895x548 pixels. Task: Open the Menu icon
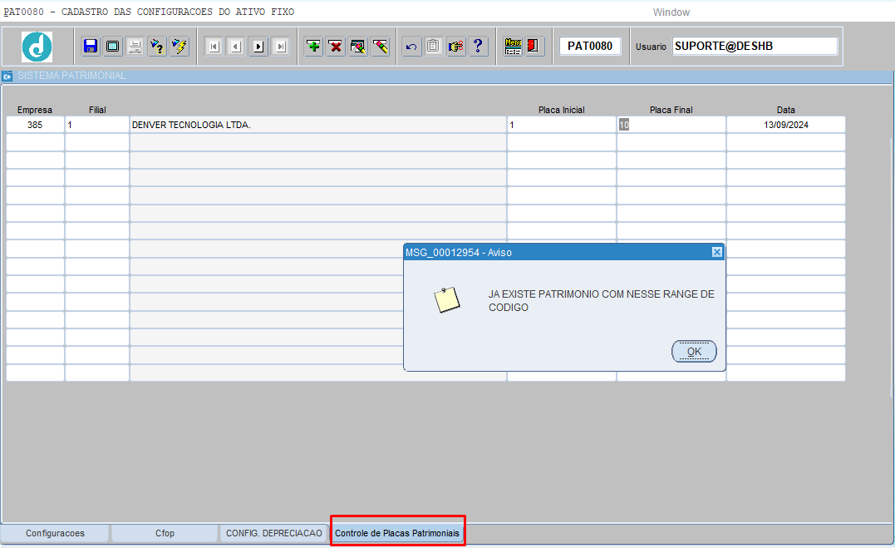513,47
